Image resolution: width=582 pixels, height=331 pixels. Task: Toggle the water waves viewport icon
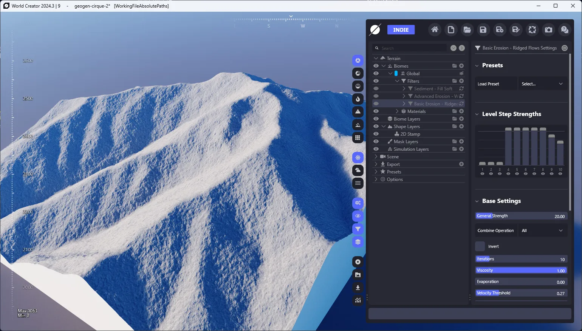358,183
